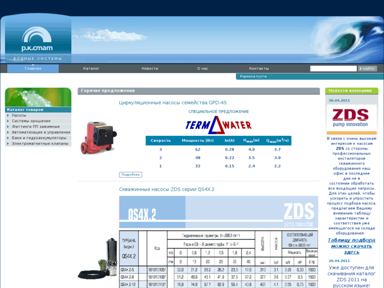Click arrow bullet next to Насосы
The width and height of the screenshot is (384, 288).
click(x=8, y=115)
